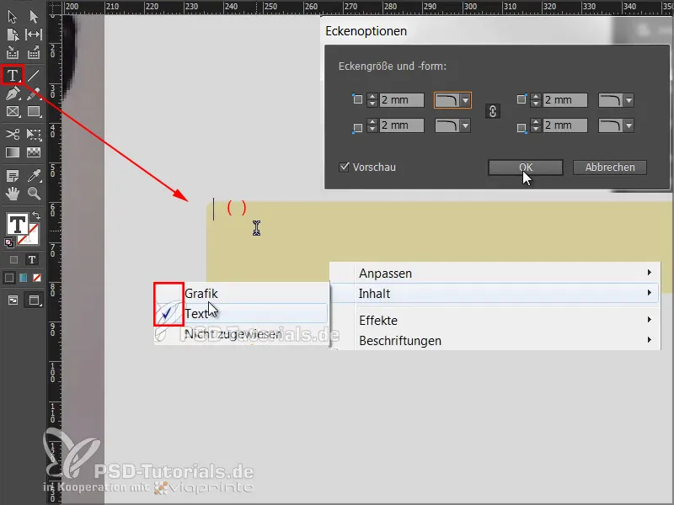
Task: Select the Type tool in toolbox
Action: pos(13,76)
